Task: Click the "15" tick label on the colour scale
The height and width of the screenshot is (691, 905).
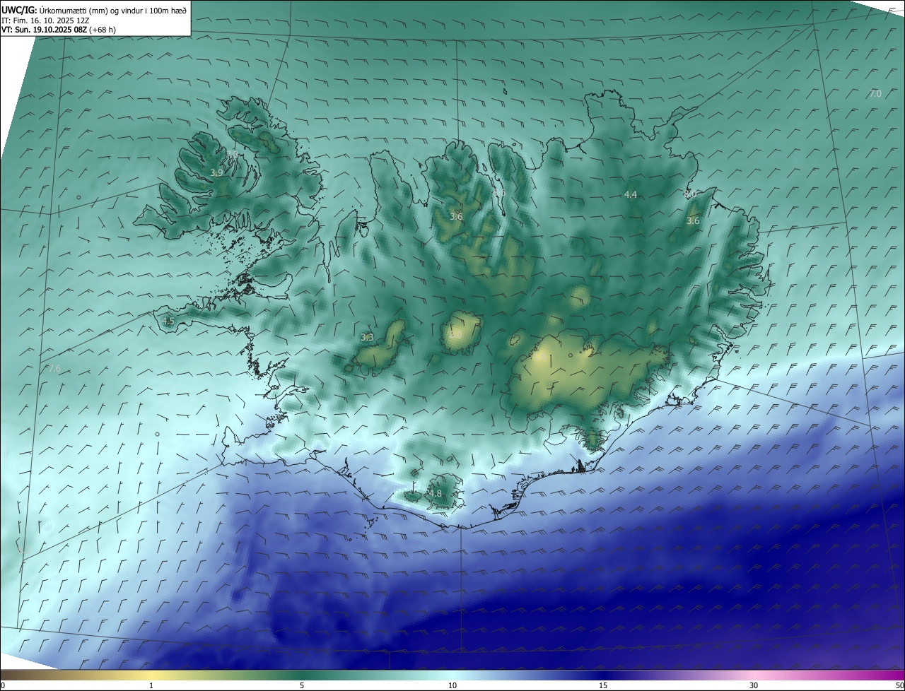Action: 603,685
